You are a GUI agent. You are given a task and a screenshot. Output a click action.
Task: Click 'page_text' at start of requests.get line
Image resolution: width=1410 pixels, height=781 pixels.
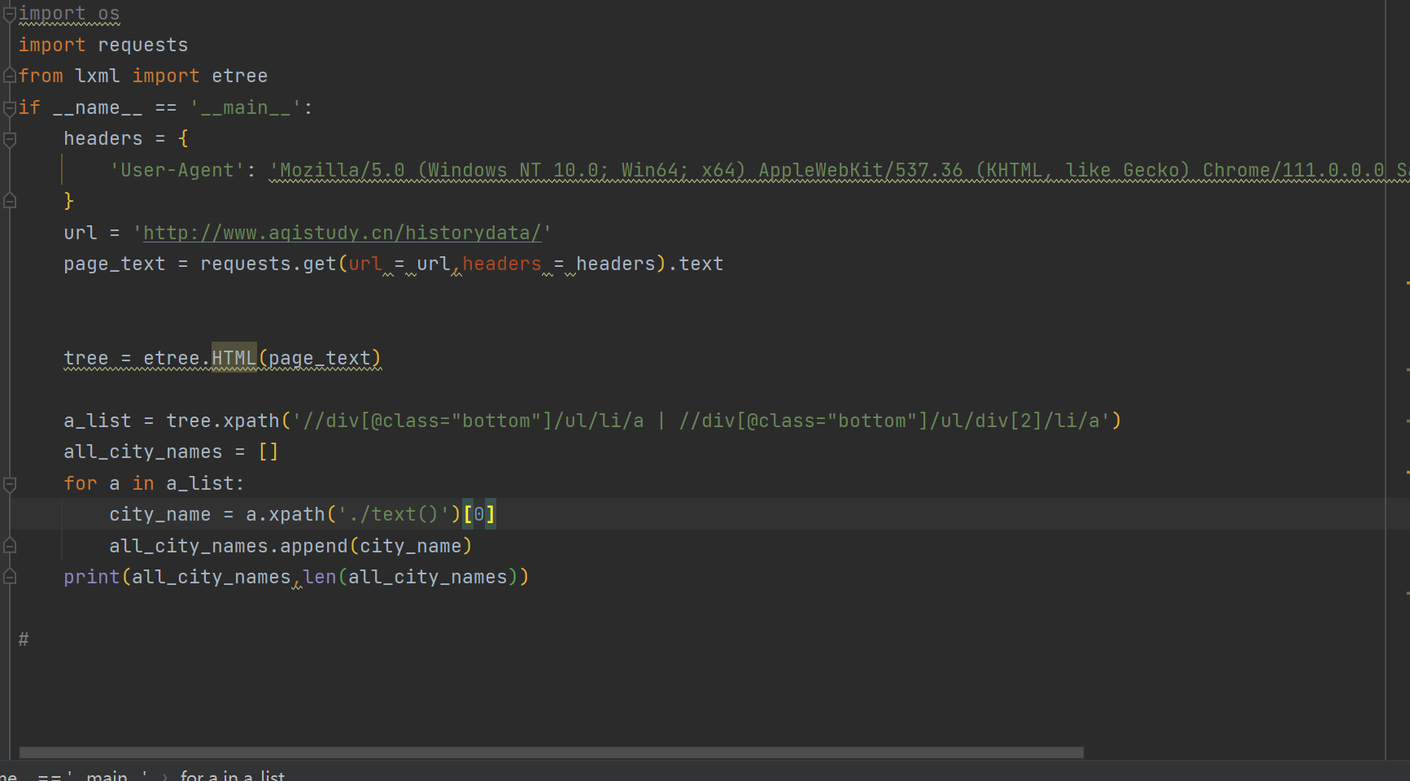(x=115, y=264)
